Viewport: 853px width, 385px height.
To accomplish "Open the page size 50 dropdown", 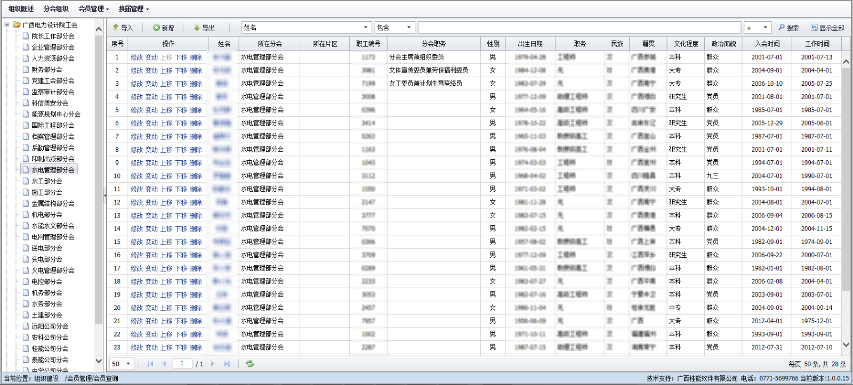I will 128,364.
